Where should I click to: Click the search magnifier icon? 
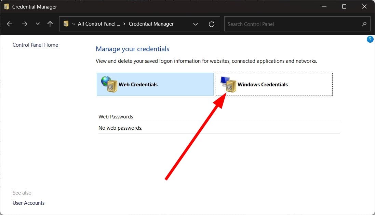coord(364,24)
